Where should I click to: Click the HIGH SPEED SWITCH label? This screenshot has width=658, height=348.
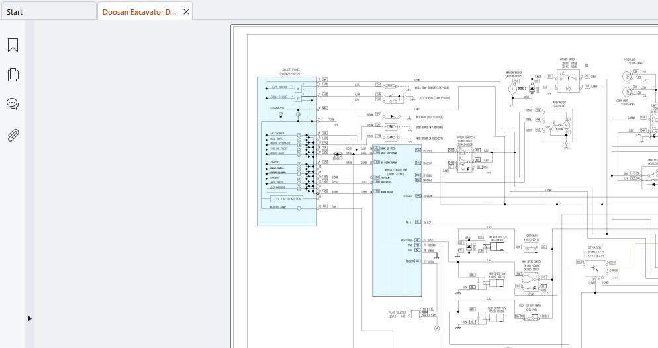[x=532, y=261]
